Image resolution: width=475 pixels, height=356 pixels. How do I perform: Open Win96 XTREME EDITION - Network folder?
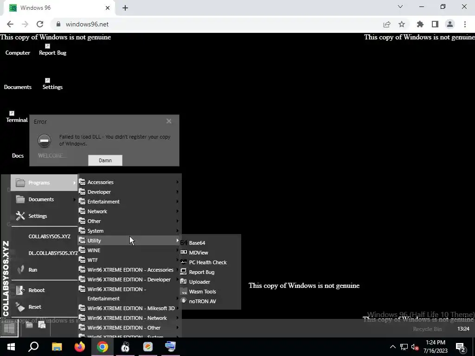click(x=129, y=318)
